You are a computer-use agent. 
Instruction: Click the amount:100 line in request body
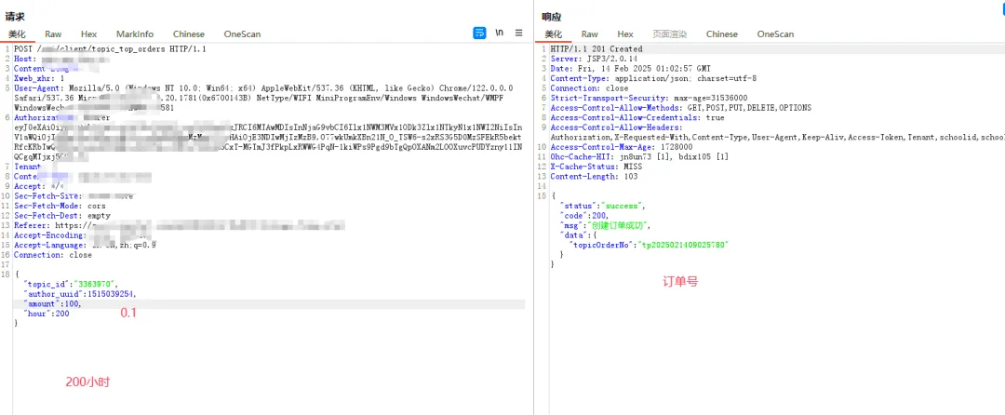click(52, 304)
